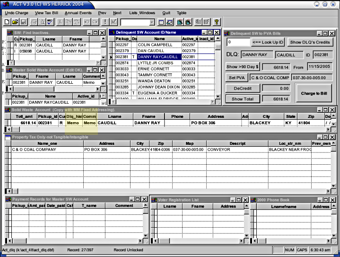Click the Show Total button

[243, 99]
